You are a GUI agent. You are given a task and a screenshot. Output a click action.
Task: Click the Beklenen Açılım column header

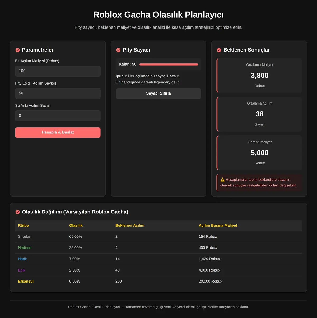[x=130, y=226]
